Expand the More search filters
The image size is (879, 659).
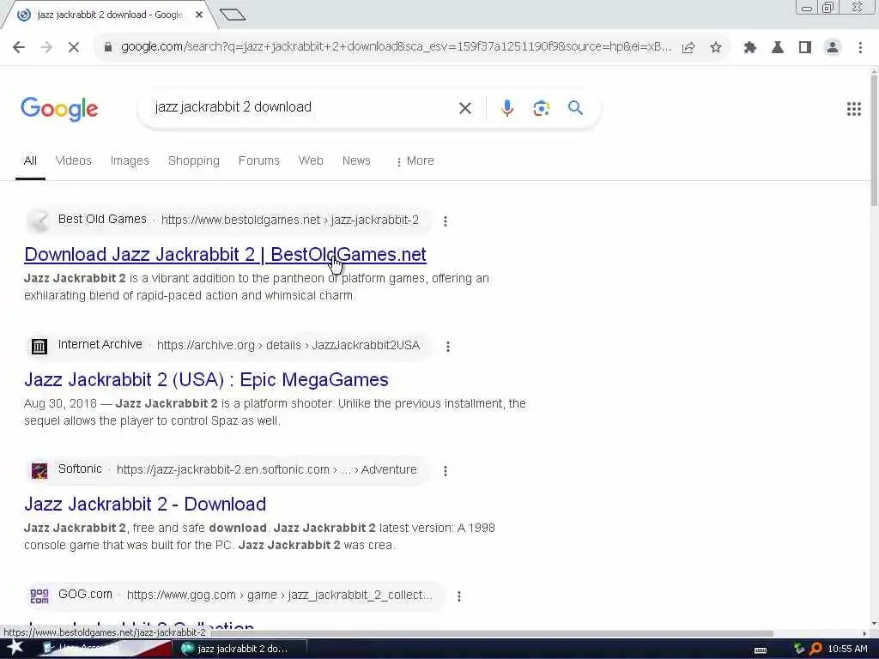point(415,160)
